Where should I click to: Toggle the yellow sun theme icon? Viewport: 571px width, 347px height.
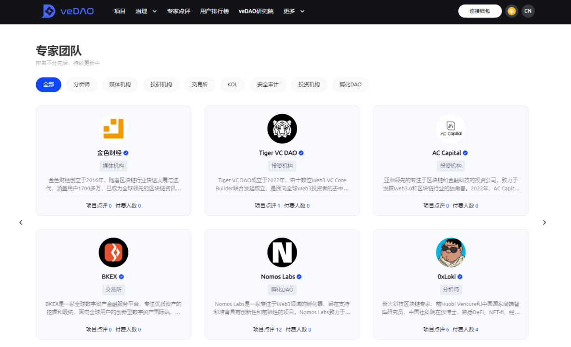point(512,11)
